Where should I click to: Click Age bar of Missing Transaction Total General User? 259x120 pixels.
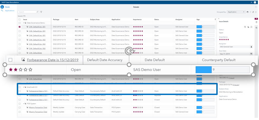[205, 112]
